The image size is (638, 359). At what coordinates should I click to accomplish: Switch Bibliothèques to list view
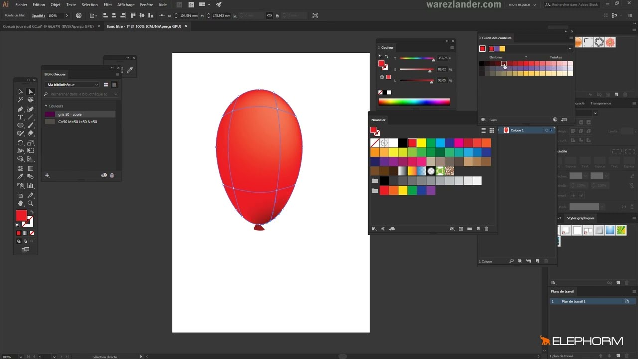pyautogui.click(x=114, y=85)
